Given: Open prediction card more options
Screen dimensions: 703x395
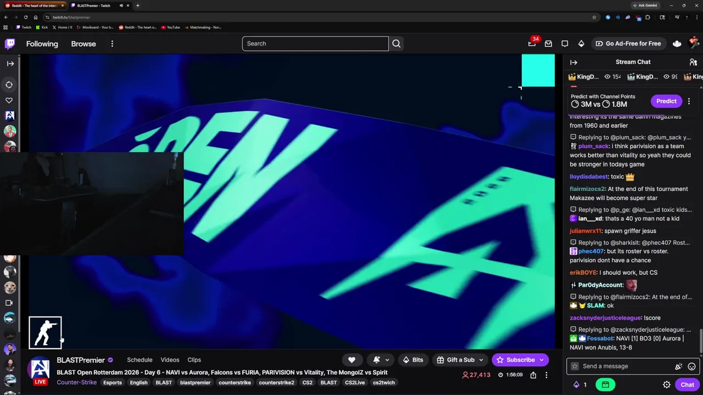Looking at the screenshot, I should tap(689, 101).
